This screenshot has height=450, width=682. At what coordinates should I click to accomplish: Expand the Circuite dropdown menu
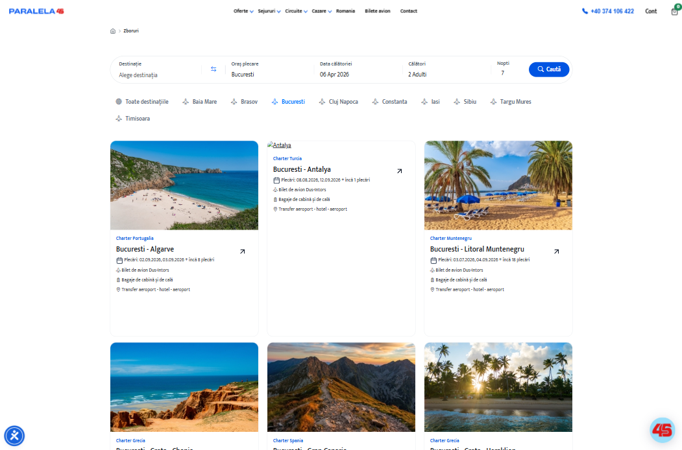297,11
